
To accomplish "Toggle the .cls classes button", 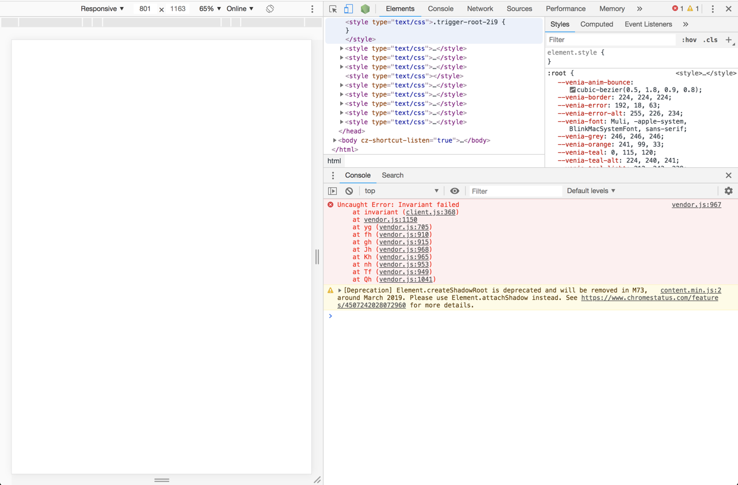I will [x=711, y=40].
